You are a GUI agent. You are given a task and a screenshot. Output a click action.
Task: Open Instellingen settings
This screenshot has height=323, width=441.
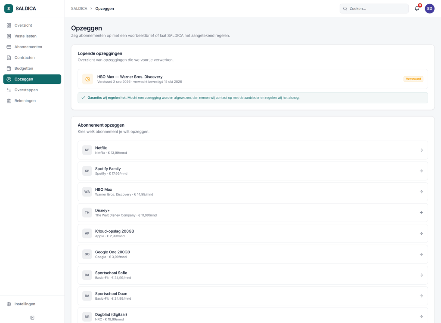(32, 304)
